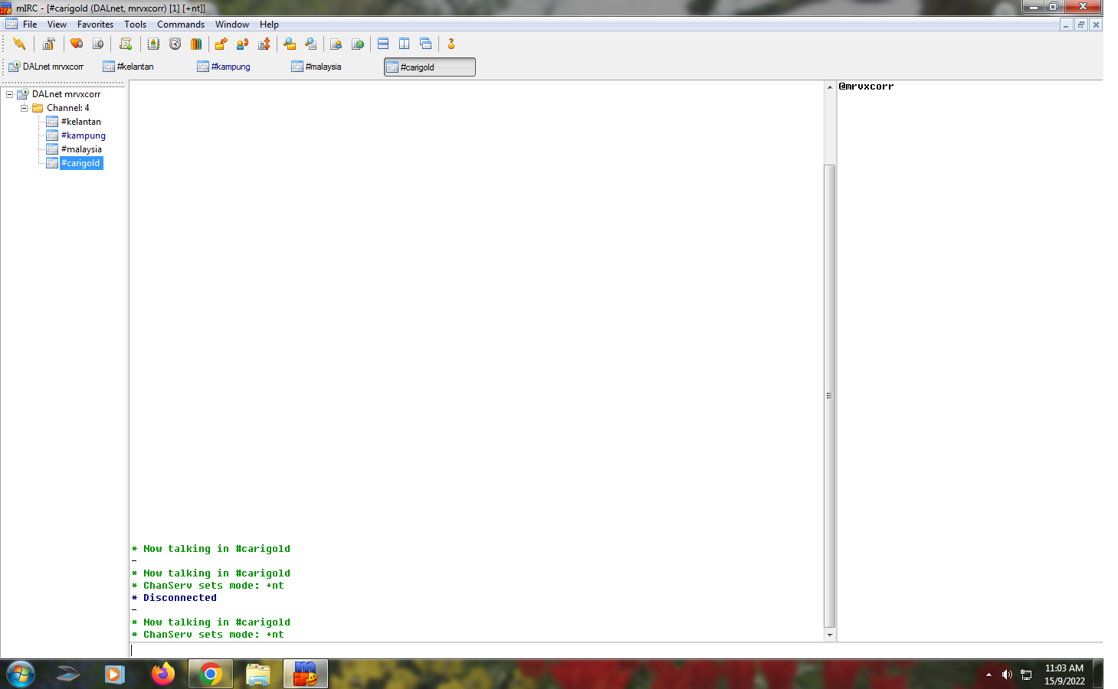This screenshot has height=689, width=1118.
Task: Open Windows Explorer from the taskbar
Action: click(x=258, y=674)
